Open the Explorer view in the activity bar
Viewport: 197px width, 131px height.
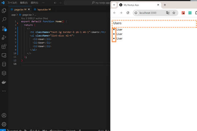pyautogui.click(x=4, y=10)
